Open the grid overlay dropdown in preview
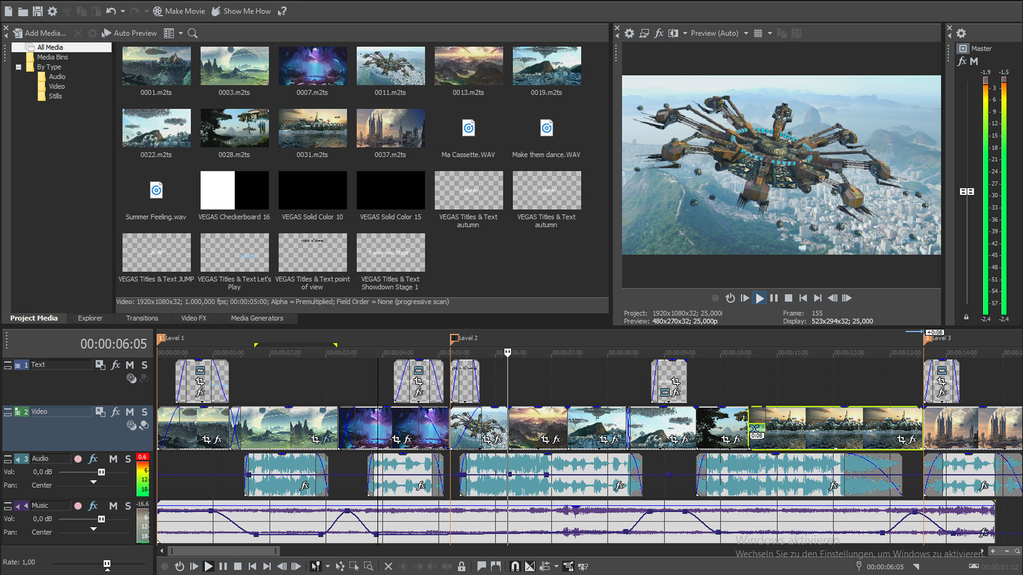The image size is (1023, 575). click(x=769, y=33)
